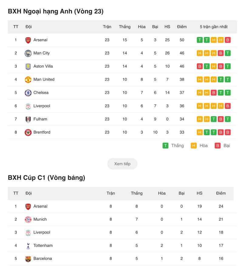Click the HS column header in C1 table
Screen dimensions: 243x266
click(200, 193)
